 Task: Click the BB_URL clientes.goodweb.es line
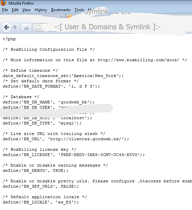click(66, 139)
